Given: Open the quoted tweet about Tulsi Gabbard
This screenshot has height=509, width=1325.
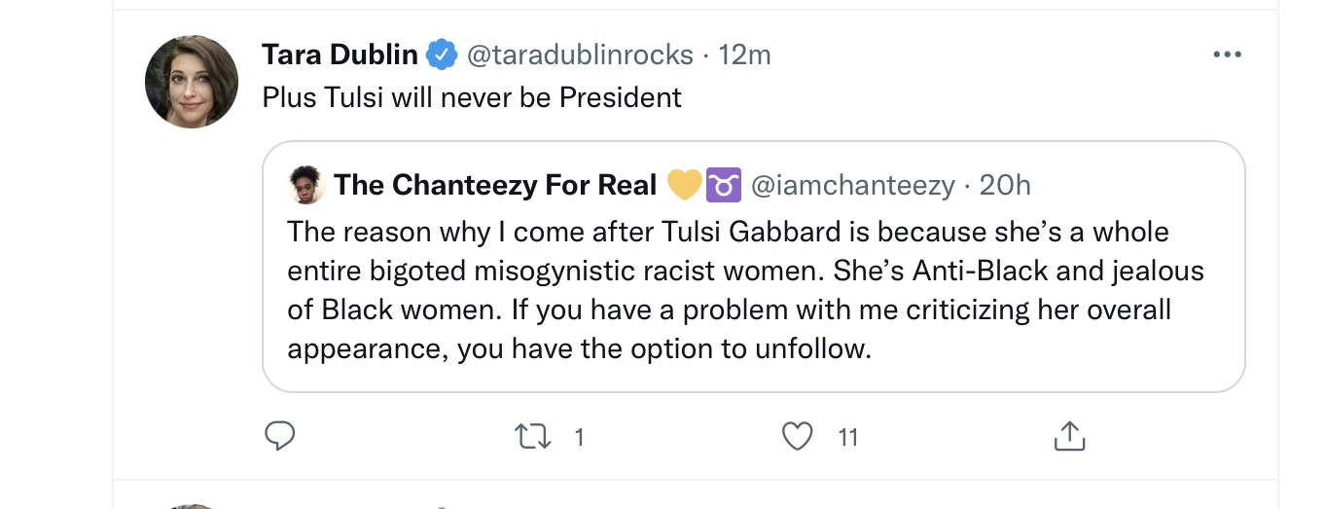Looking at the screenshot, I should pyautogui.click(x=754, y=267).
